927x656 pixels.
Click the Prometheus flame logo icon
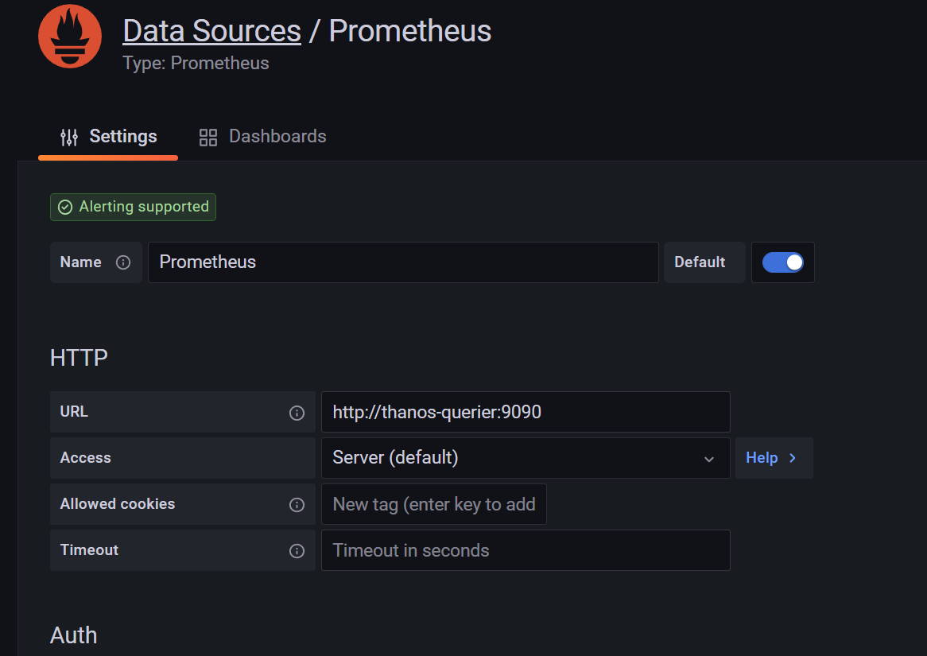70,36
